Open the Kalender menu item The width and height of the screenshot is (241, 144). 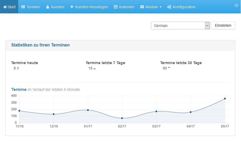[124, 7]
